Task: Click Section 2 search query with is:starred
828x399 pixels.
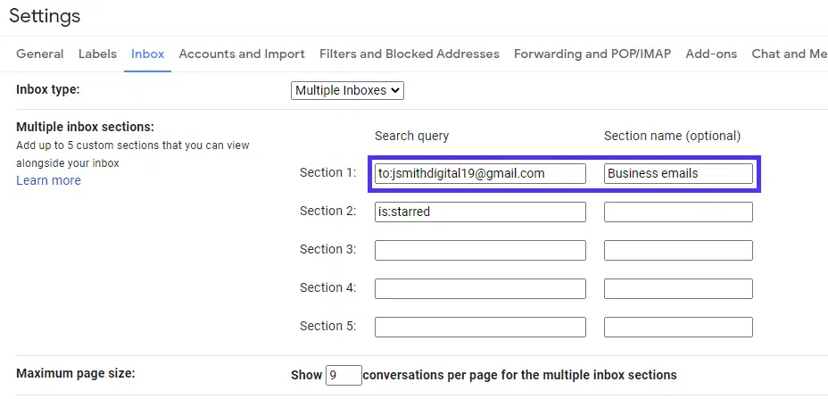Action: (480, 212)
